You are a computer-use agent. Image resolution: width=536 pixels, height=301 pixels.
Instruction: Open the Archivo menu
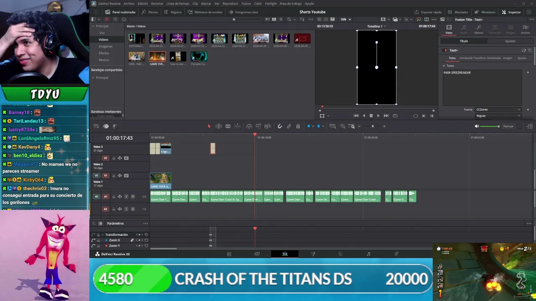(129, 4)
